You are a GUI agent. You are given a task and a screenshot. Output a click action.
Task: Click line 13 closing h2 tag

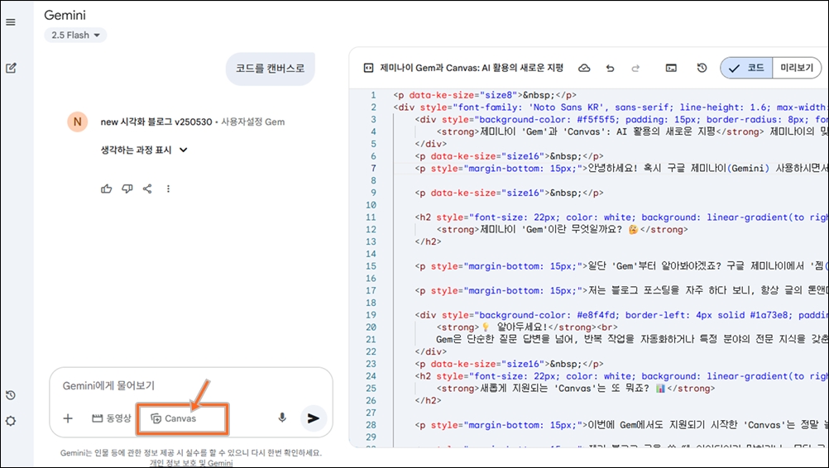[x=429, y=241]
